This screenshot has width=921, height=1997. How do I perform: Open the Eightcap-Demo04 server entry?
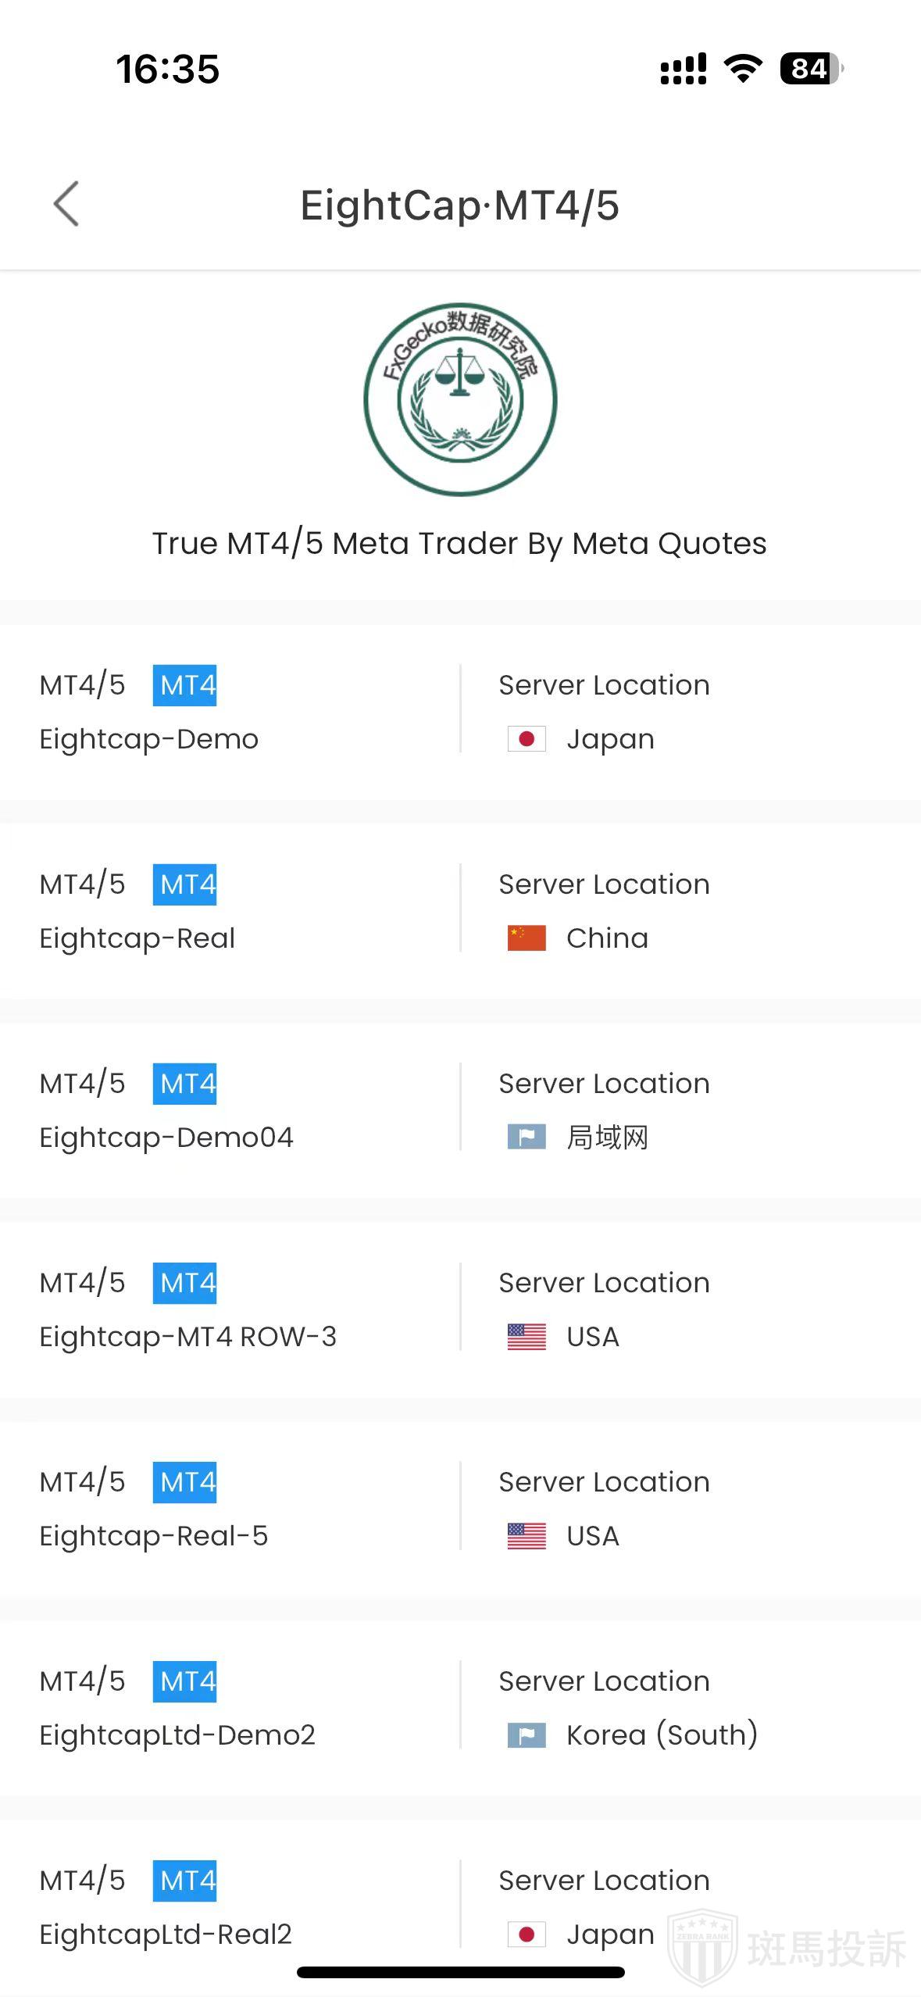tap(166, 1138)
